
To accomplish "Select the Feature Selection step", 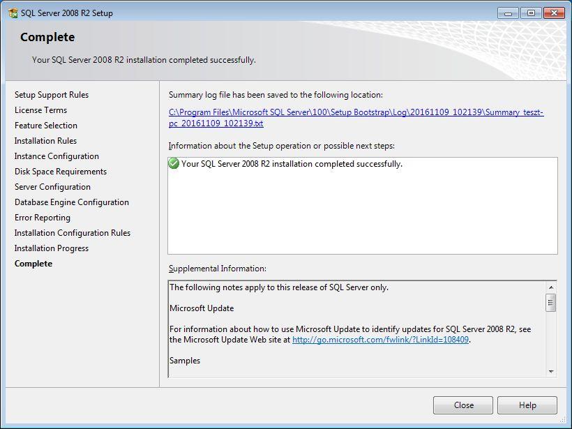I will click(x=46, y=126).
